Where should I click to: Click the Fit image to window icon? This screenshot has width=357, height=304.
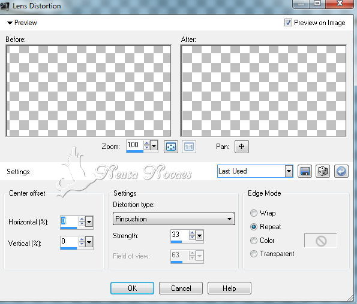171,147
